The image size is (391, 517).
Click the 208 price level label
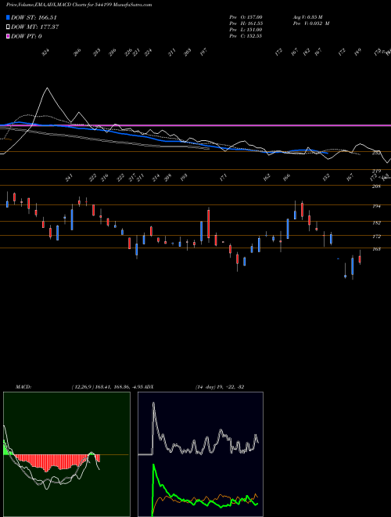coord(376,186)
